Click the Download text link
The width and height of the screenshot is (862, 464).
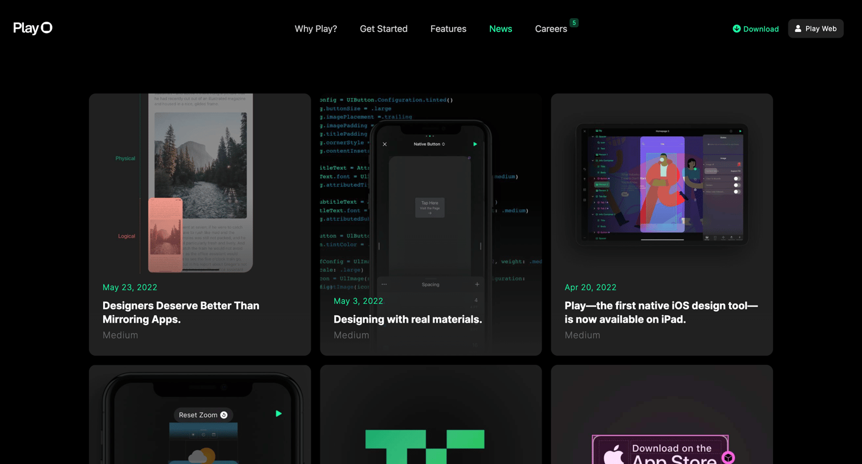(761, 29)
